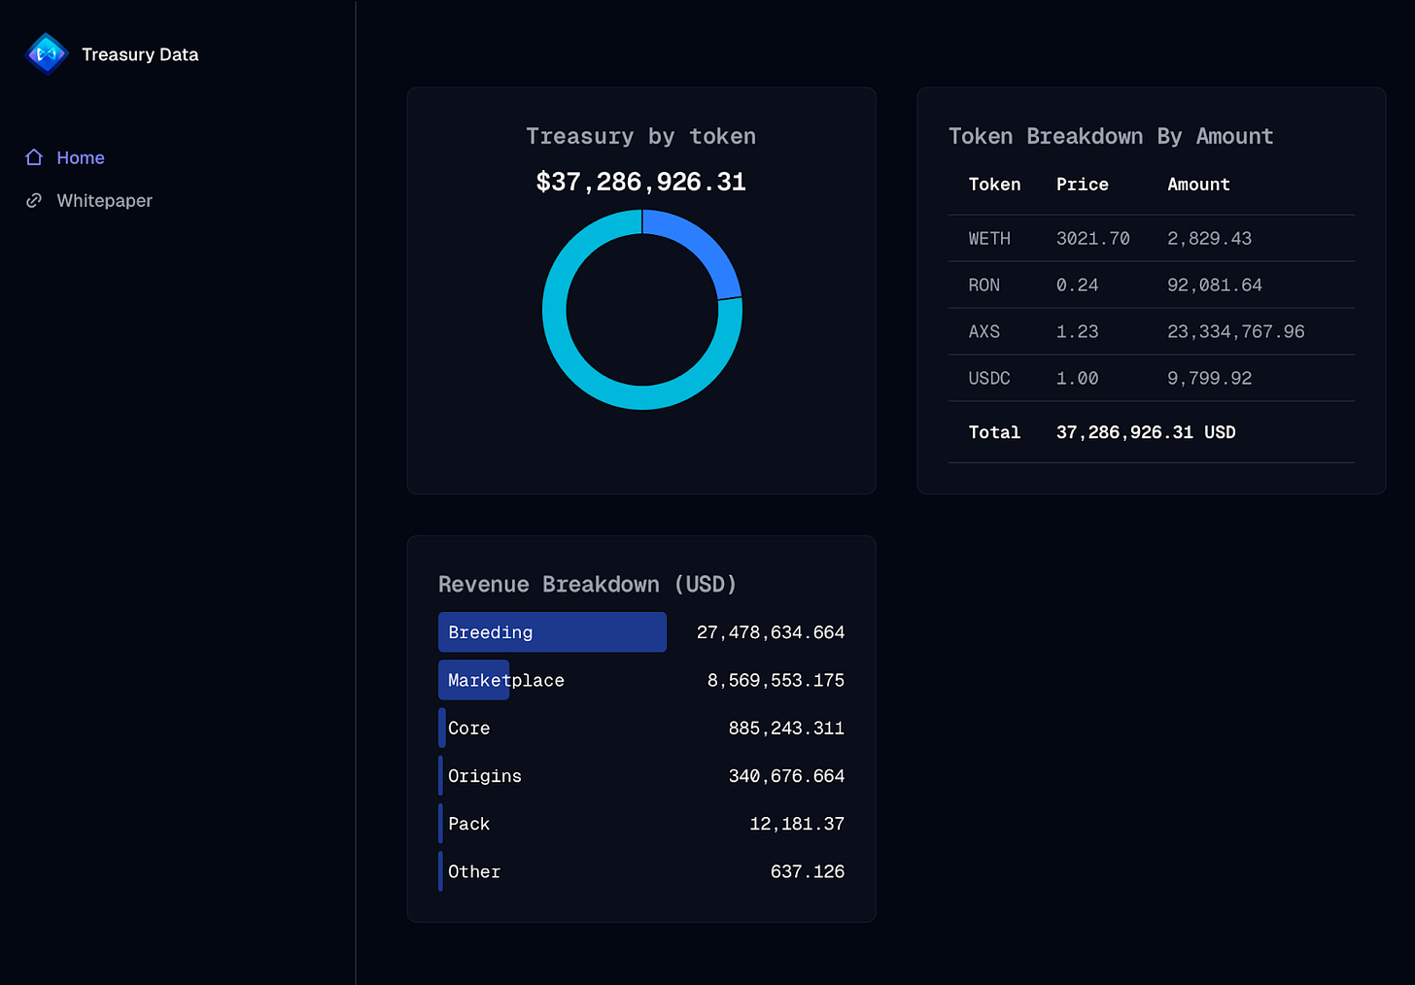Click the Amount column header

[x=1198, y=185]
